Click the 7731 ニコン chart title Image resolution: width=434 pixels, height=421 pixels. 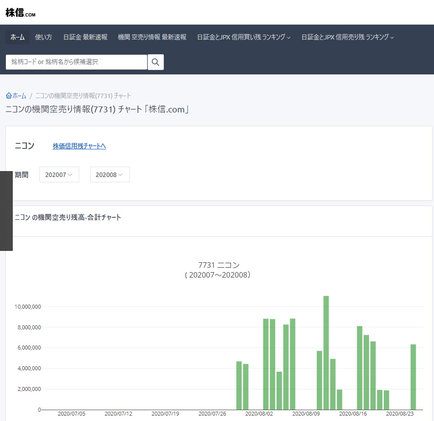(x=218, y=265)
